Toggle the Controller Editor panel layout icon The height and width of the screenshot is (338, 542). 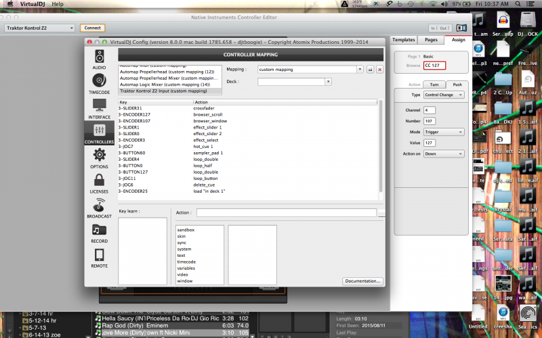(x=461, y=28)
